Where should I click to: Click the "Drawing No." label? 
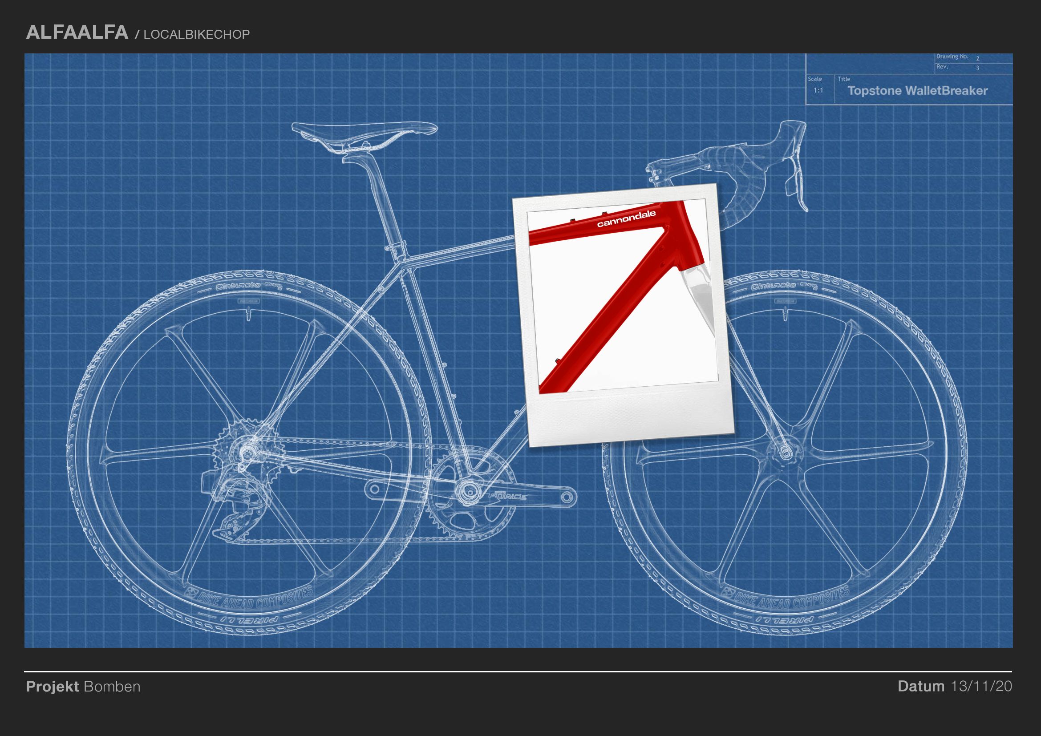point(952,57)
